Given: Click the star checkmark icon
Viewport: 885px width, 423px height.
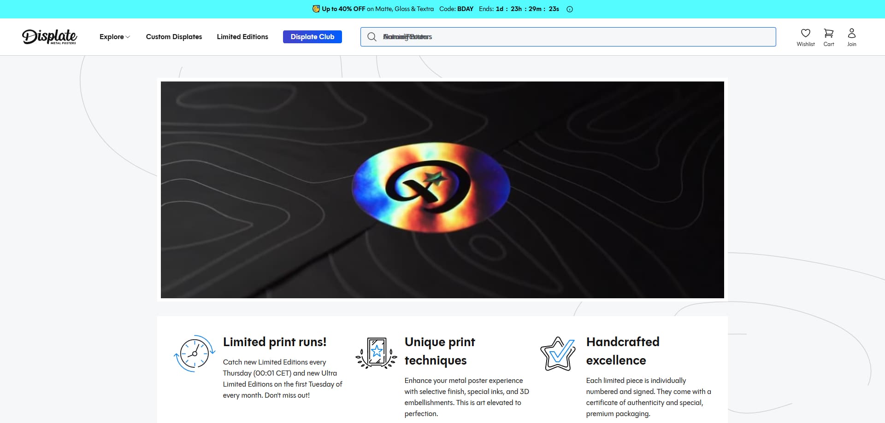Looking at the screenshot, I should 558,353.
